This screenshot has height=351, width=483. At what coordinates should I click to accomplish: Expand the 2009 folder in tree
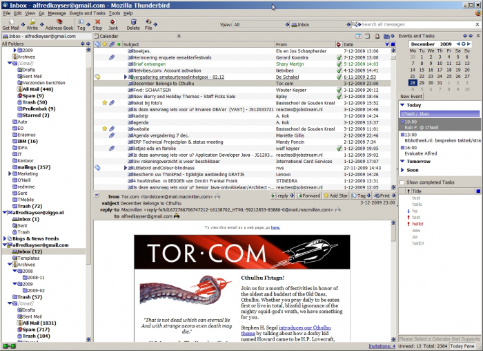pyautogui.click(x=14, y=50)
